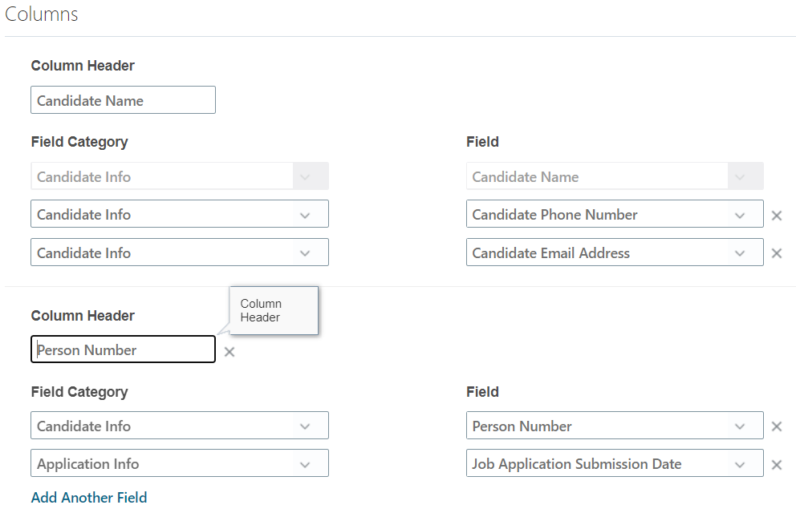Open category dropdown beside Candidate Phone Number
The image size is (796, 513).
tap(304, 215)
